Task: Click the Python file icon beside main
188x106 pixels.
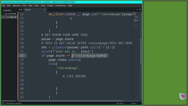Action: (x=8, y=17)
